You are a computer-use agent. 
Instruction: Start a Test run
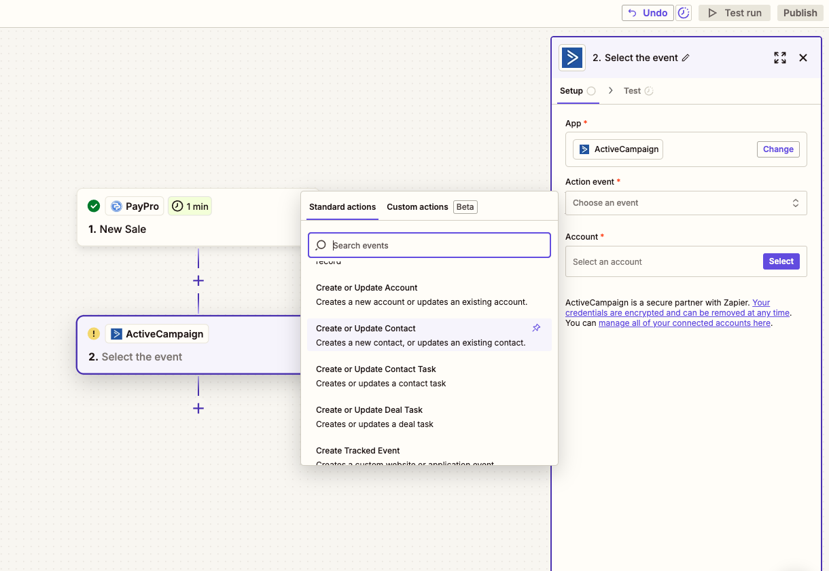[x=735, y=13]
